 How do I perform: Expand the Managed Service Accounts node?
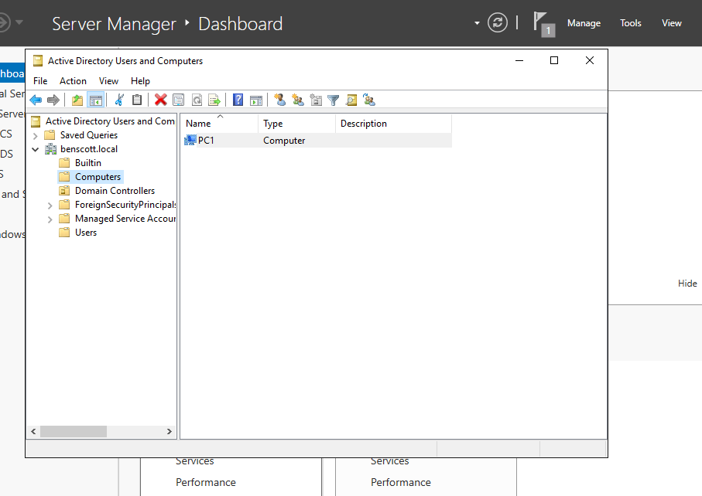tap(50, 219)
